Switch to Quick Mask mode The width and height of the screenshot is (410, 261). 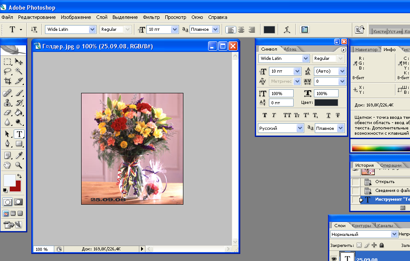18,202
